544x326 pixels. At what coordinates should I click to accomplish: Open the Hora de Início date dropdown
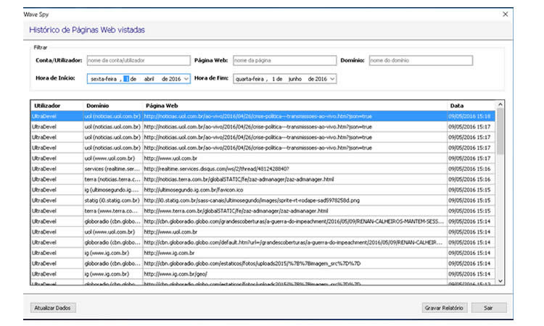(186, 78)
